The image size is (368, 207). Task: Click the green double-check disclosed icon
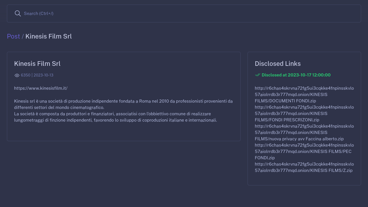pyautogui.click(x=258, y=75)
